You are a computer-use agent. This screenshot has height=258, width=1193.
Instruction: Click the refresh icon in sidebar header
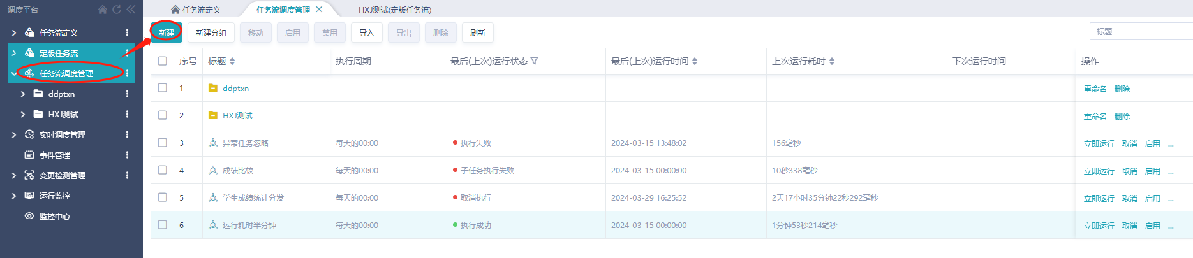117,10
